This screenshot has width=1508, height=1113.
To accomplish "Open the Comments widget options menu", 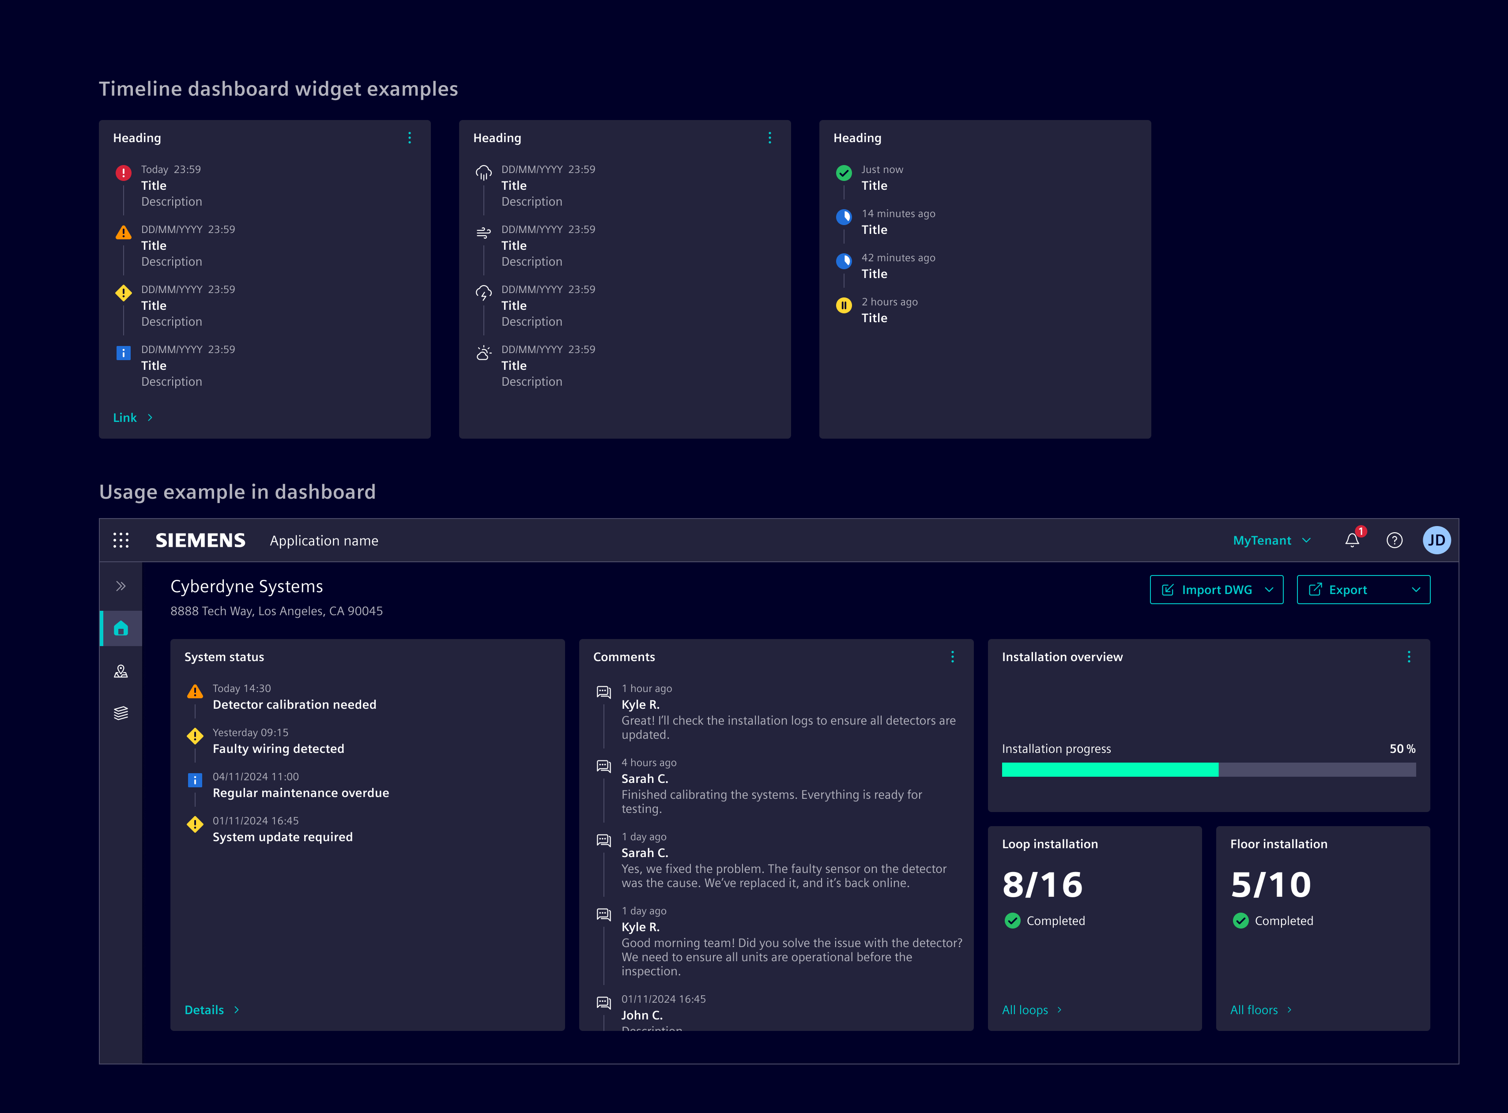I will coord(952,656).
